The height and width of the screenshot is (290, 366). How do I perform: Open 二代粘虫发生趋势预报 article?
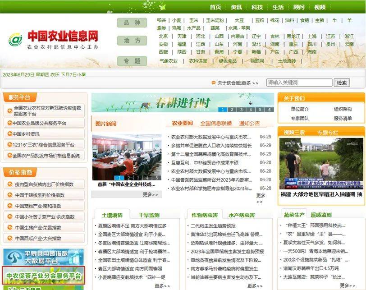[213, 226]
